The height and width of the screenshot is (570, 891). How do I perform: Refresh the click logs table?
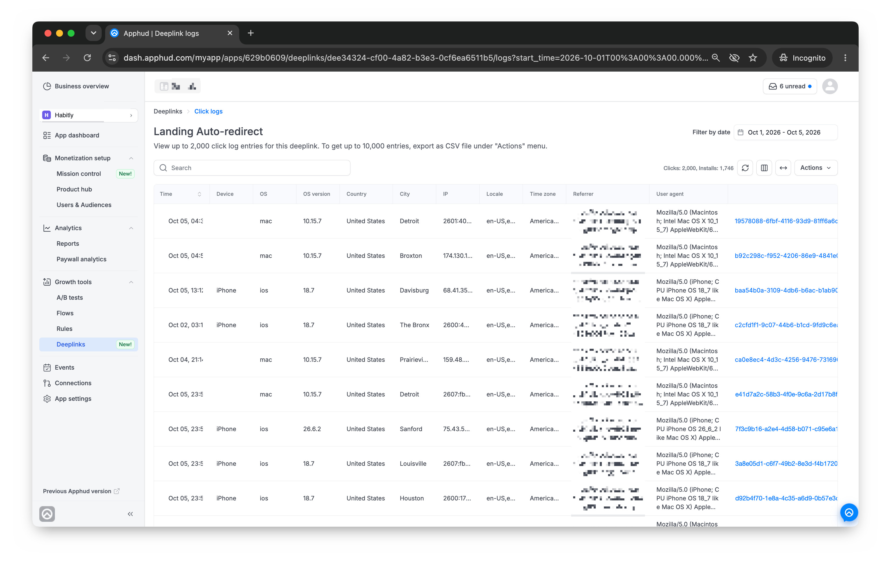tap(745, 168)
